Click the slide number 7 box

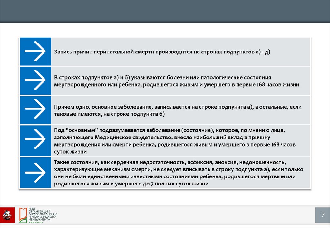[x=322, y=215]
